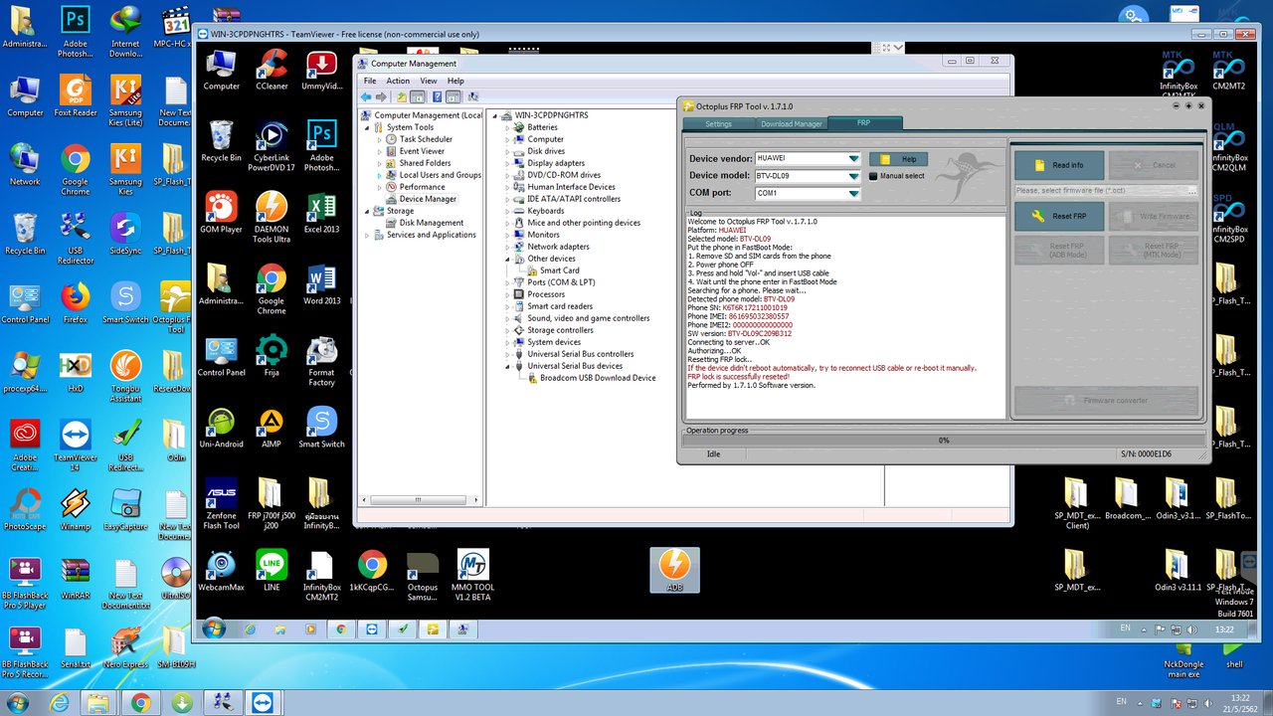The height and width of the screenshot is (716, 1273).
Task: Open MMO TOOL V1.2 BETA shortcut
Action: pyautogui.click(x=473, y=576)
